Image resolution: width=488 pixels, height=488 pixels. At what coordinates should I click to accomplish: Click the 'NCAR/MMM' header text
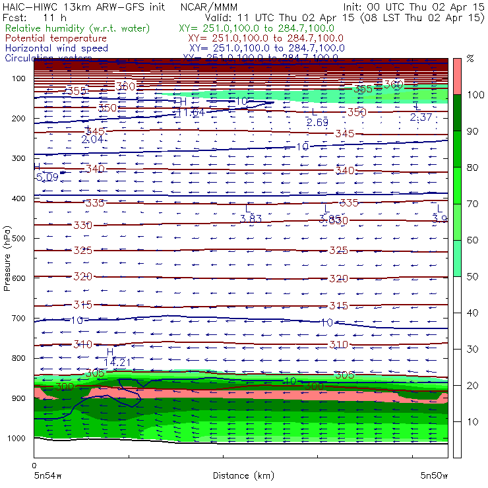209,7
